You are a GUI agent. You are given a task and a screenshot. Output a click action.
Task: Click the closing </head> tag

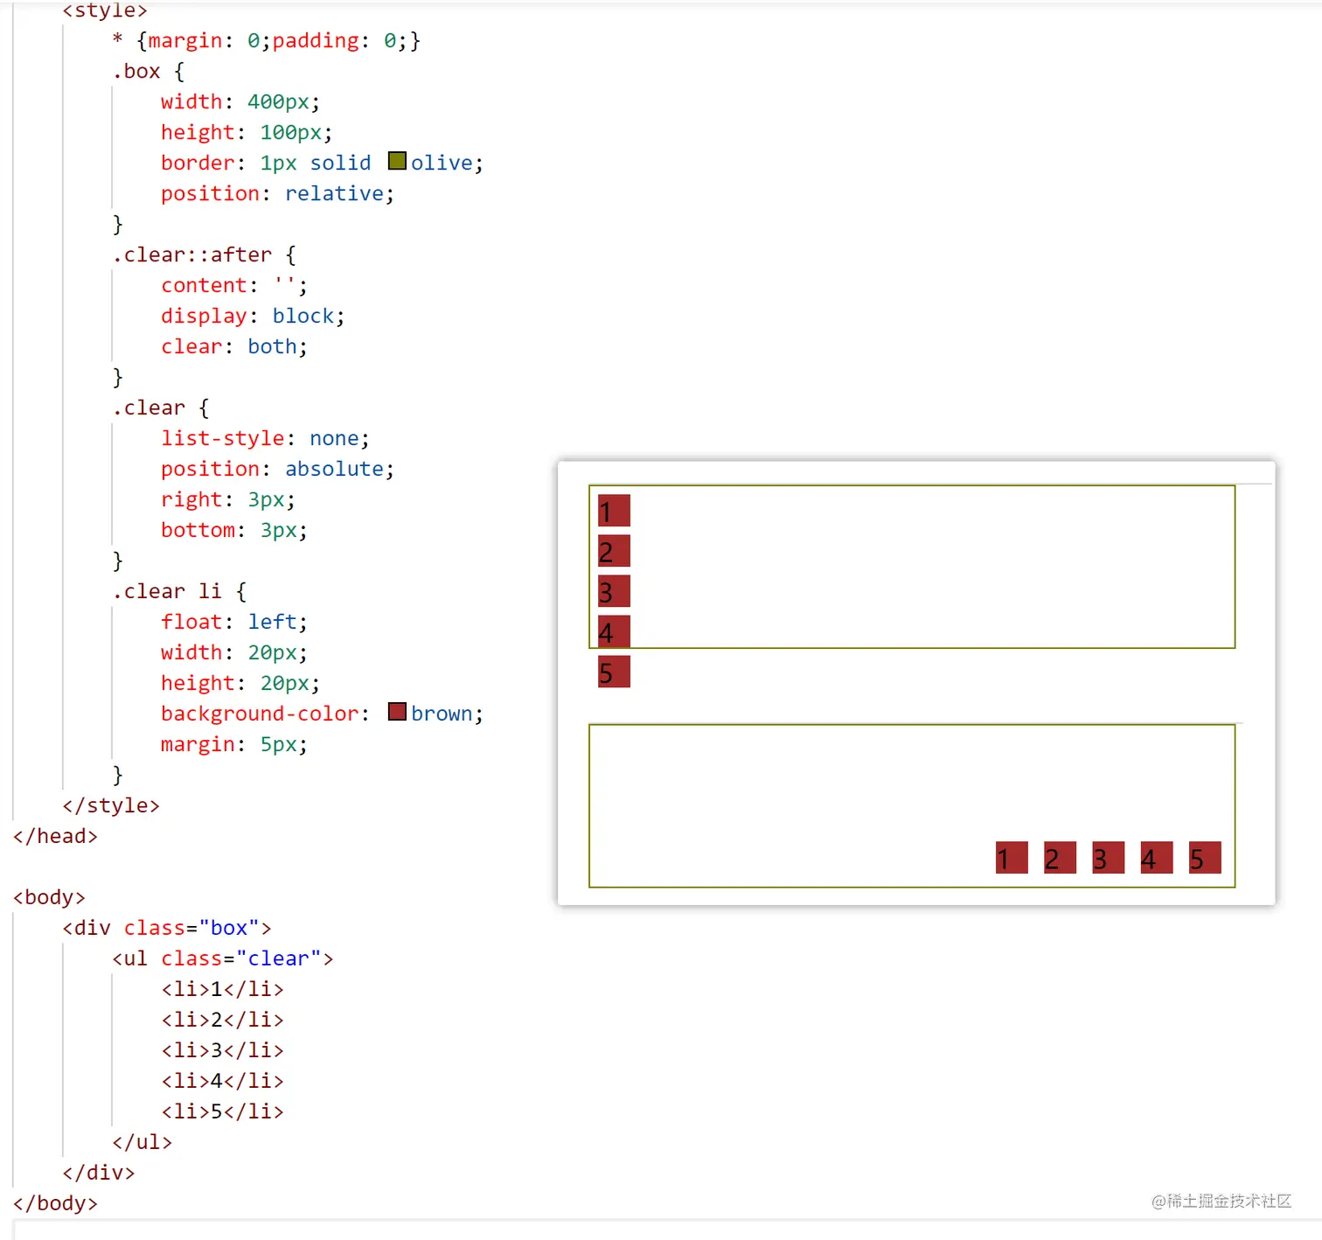(x=55, y=836)
